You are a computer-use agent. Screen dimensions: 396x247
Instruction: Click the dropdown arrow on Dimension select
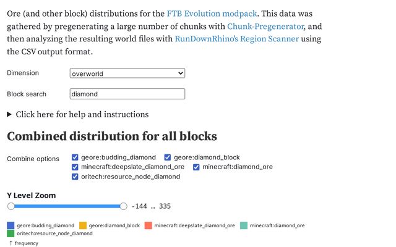(180, 73)
